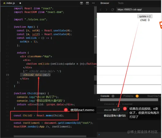The height and width of the screenshot is (138, 162).
Task: Refresh the browser preview
Action: [x=112, y=10]
